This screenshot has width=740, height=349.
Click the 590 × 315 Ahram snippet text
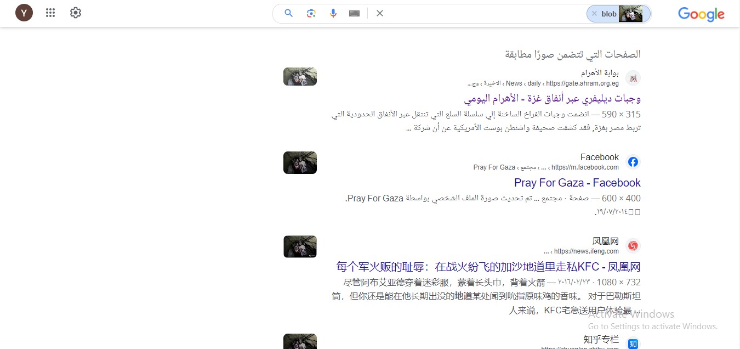tap(487, 121)
